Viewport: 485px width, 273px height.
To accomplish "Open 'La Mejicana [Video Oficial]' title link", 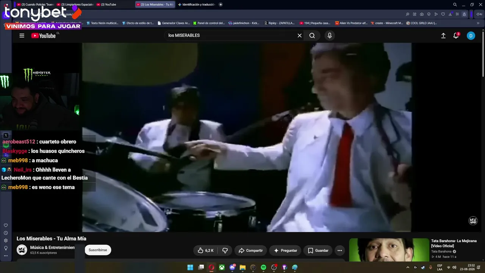I will [454, 243].
